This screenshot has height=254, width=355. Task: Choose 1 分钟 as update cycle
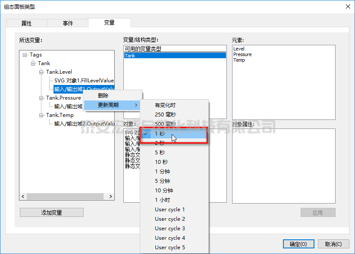162,172
